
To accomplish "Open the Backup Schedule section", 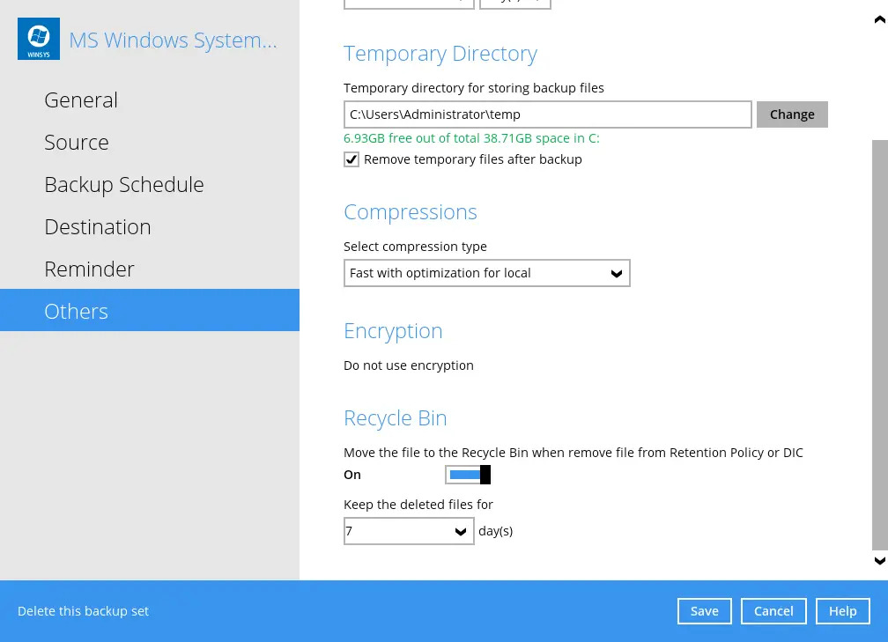I will (x=124, y=185).
